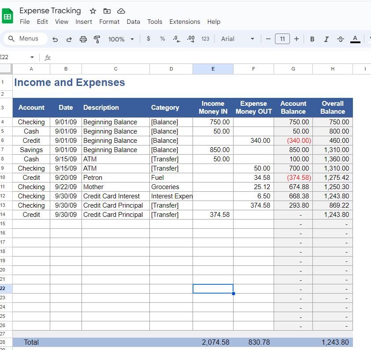Open the zoom 100% dropdown
The height and width of the screenshot is (350, 371).
(121, 39)
